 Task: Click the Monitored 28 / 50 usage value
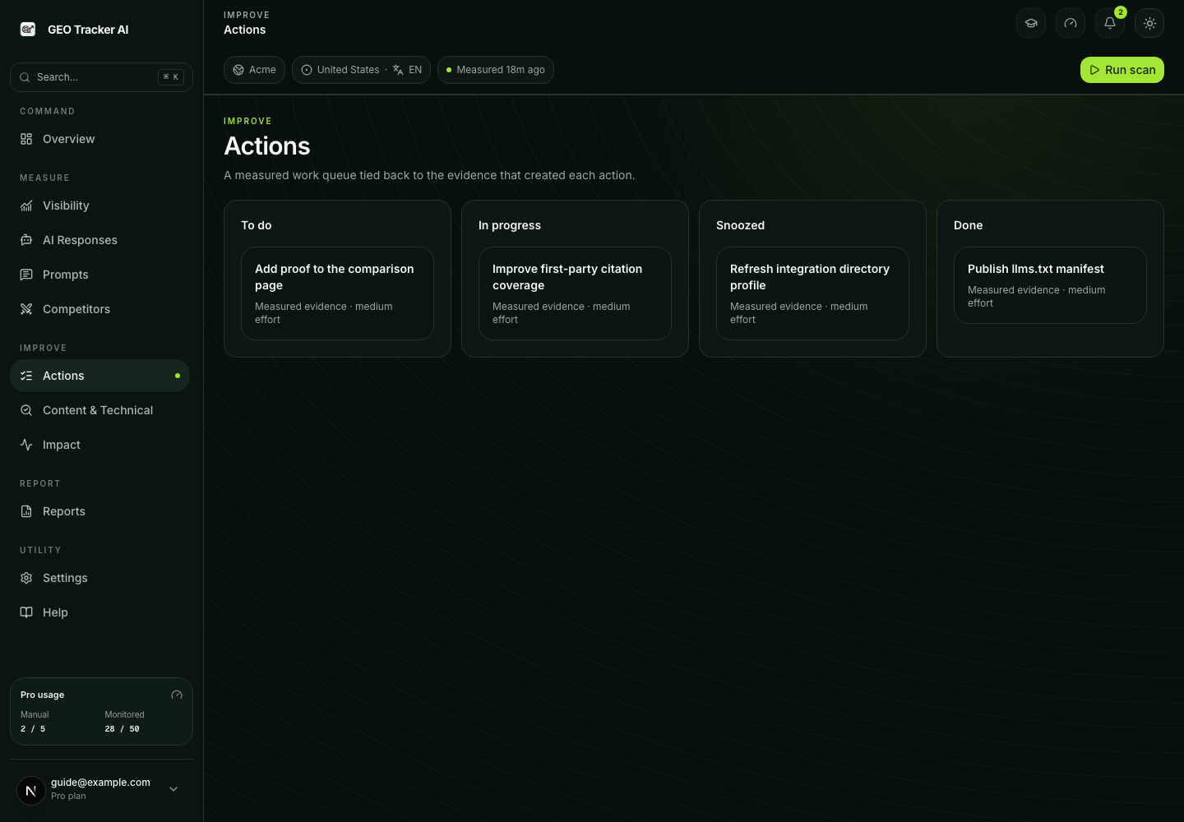pos(122,729)
